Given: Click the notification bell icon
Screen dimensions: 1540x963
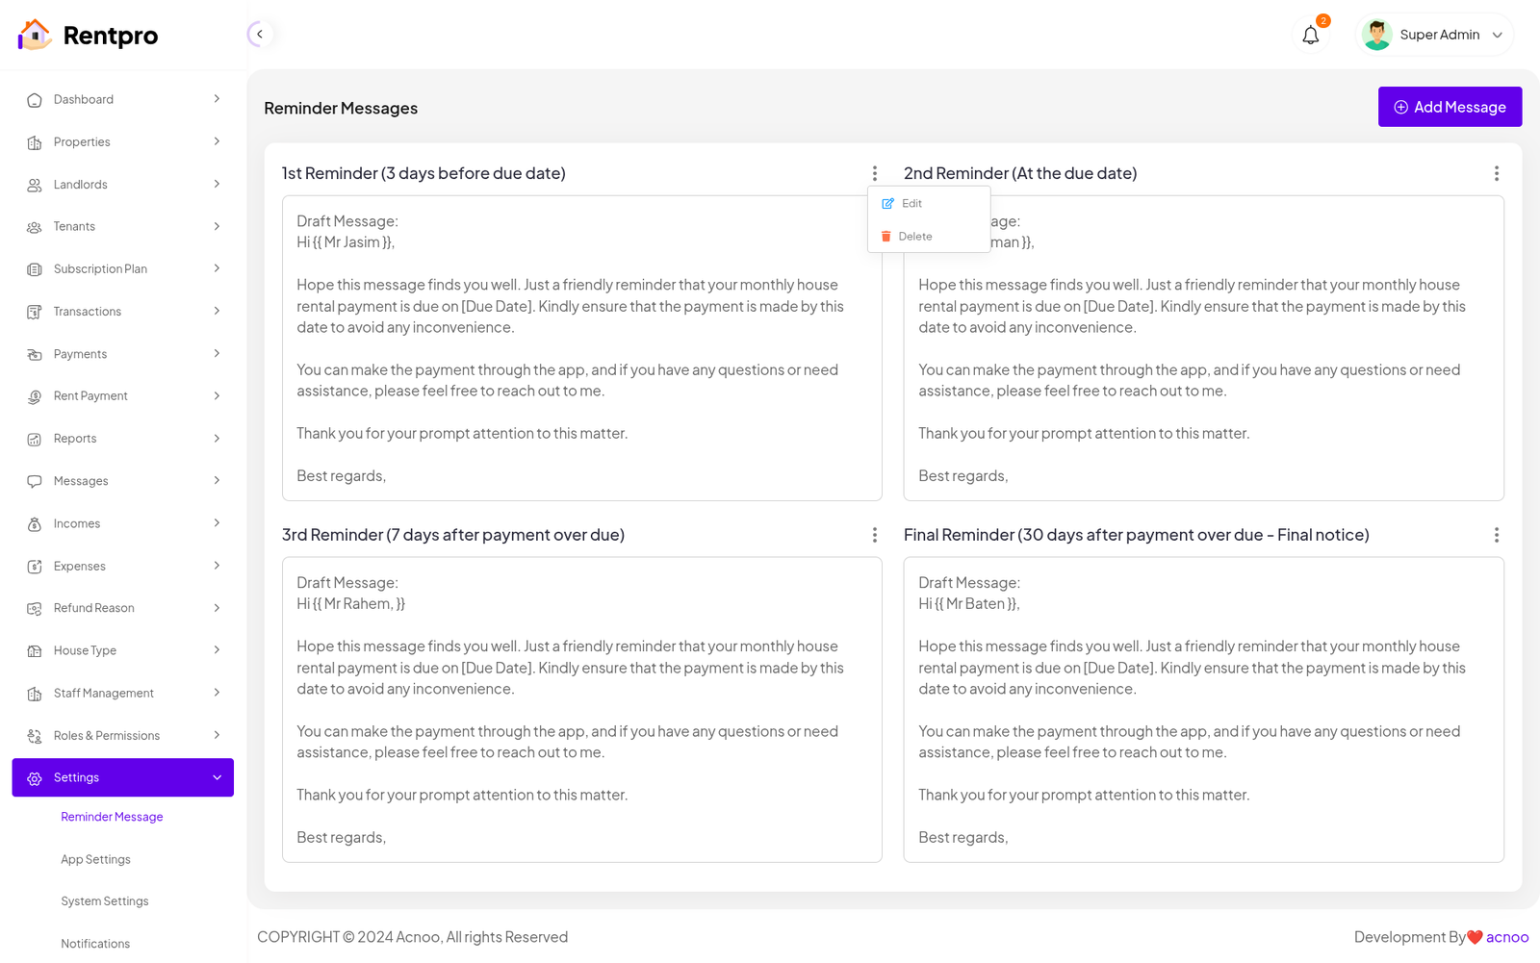Looking at the screenshot, I should [x=1310, y=36].
